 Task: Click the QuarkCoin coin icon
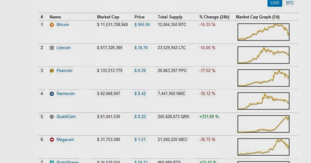tap(52, 117)
